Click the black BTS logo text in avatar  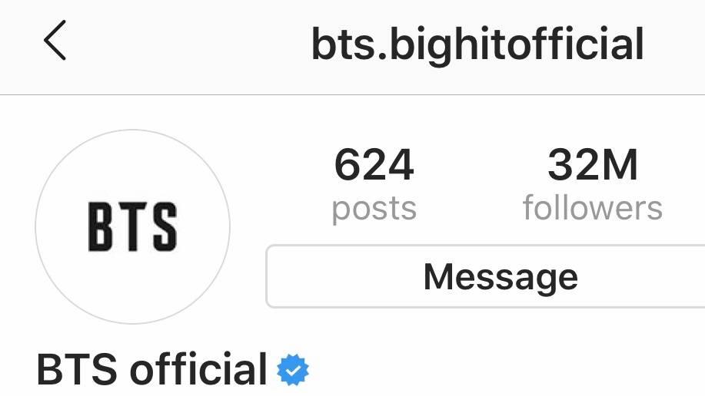click(x=133, y=226)
